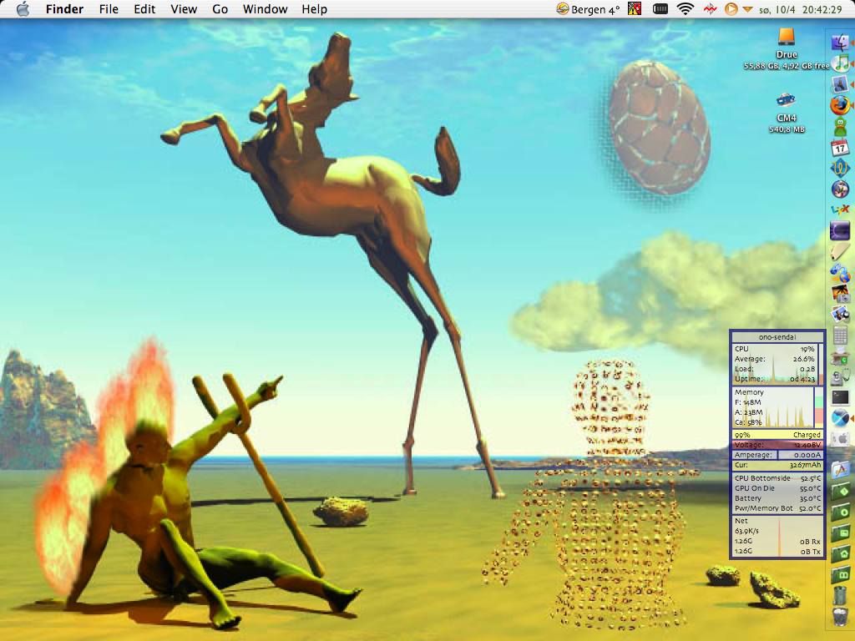Open the LyX application in Dock
The width and height of the screenshot is (855, 641).
(840, 209)
